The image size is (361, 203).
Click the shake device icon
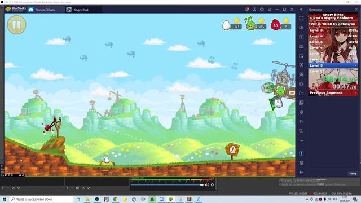click(x=301, y=122)
